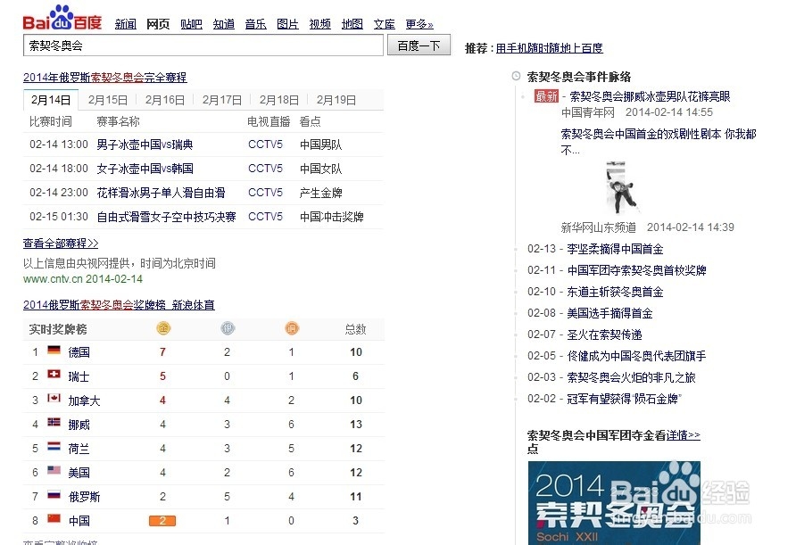Open the 图片 navigation link
Image resolution: width=796 pixels, height=545 pixels.
(288, 24)
